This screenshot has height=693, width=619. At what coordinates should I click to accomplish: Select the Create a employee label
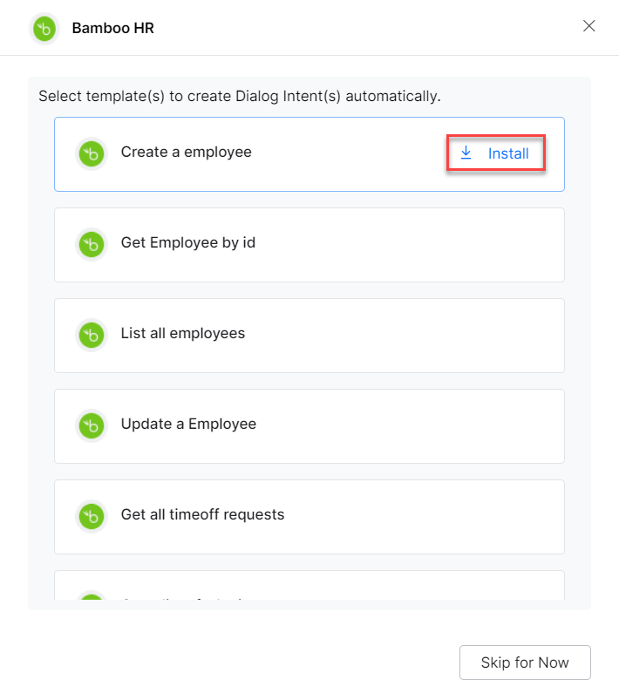coord(186,152)
